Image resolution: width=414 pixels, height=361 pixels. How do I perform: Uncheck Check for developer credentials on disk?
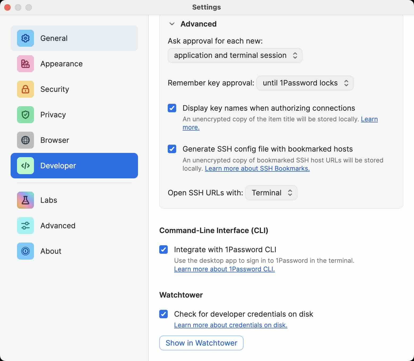163,314
